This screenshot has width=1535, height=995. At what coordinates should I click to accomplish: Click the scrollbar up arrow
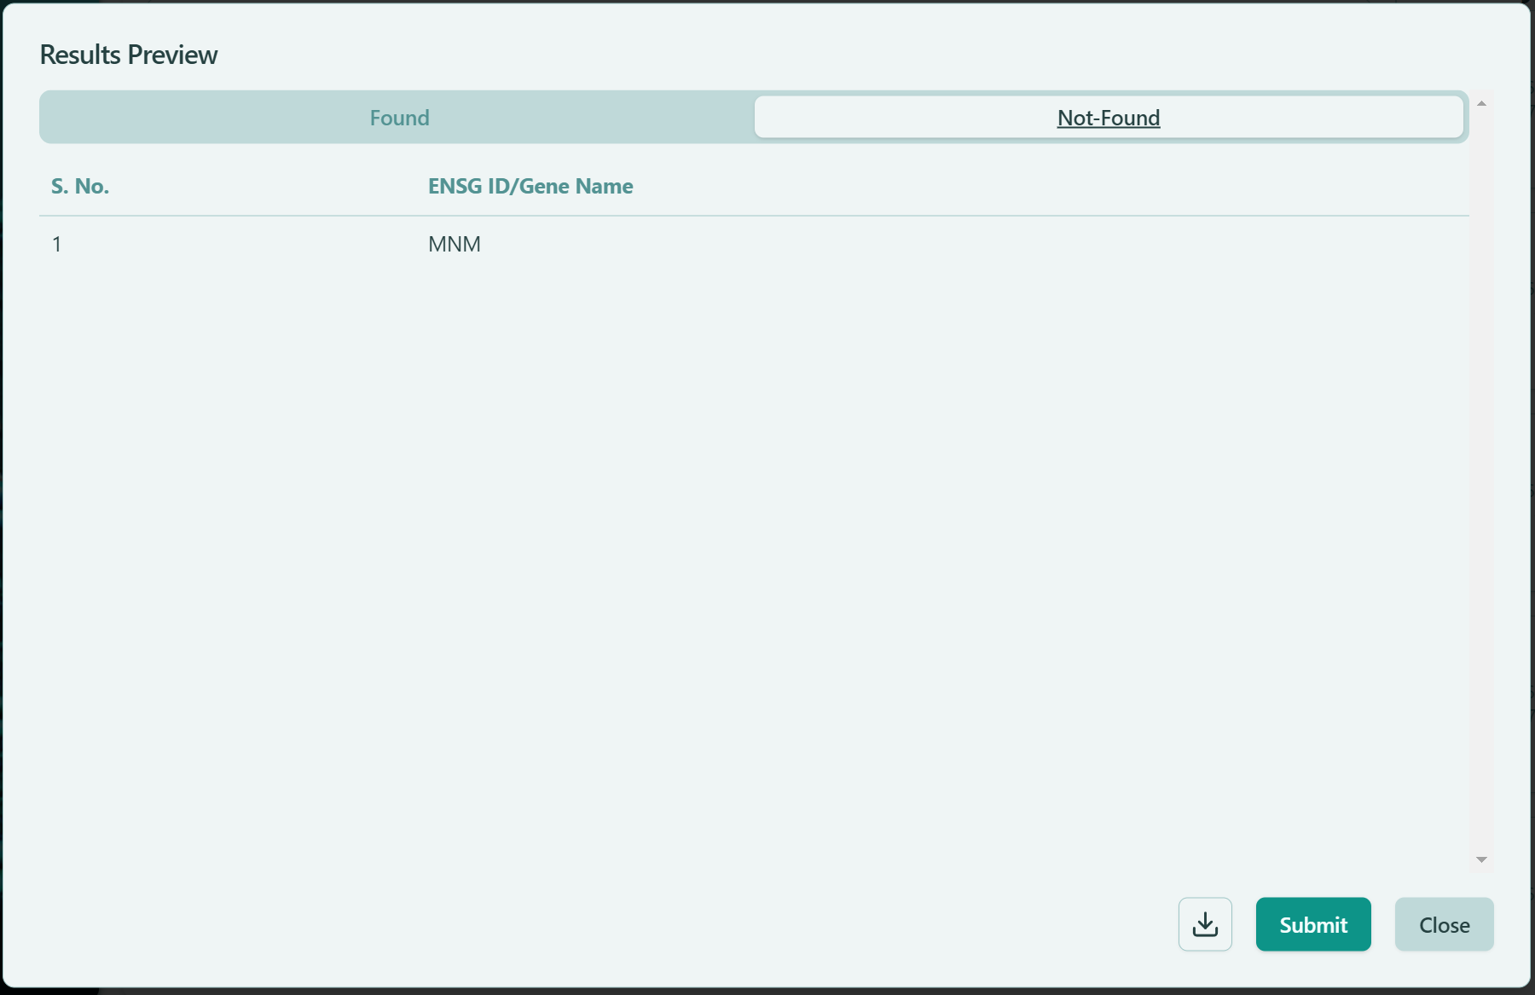tap(1481, 103)
